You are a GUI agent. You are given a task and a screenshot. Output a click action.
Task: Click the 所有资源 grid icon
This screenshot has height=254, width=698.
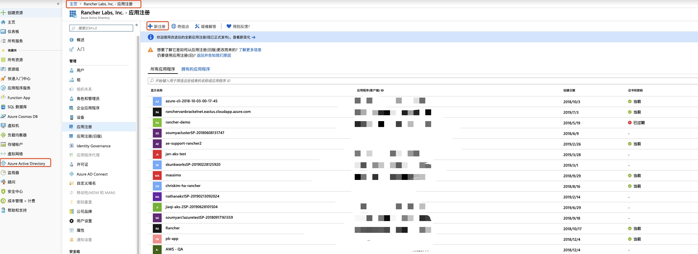3,60
